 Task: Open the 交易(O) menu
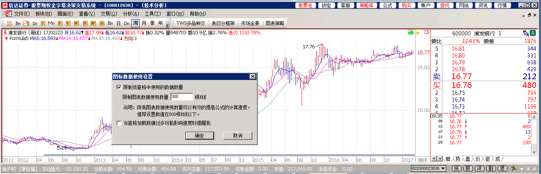[109, 14]
